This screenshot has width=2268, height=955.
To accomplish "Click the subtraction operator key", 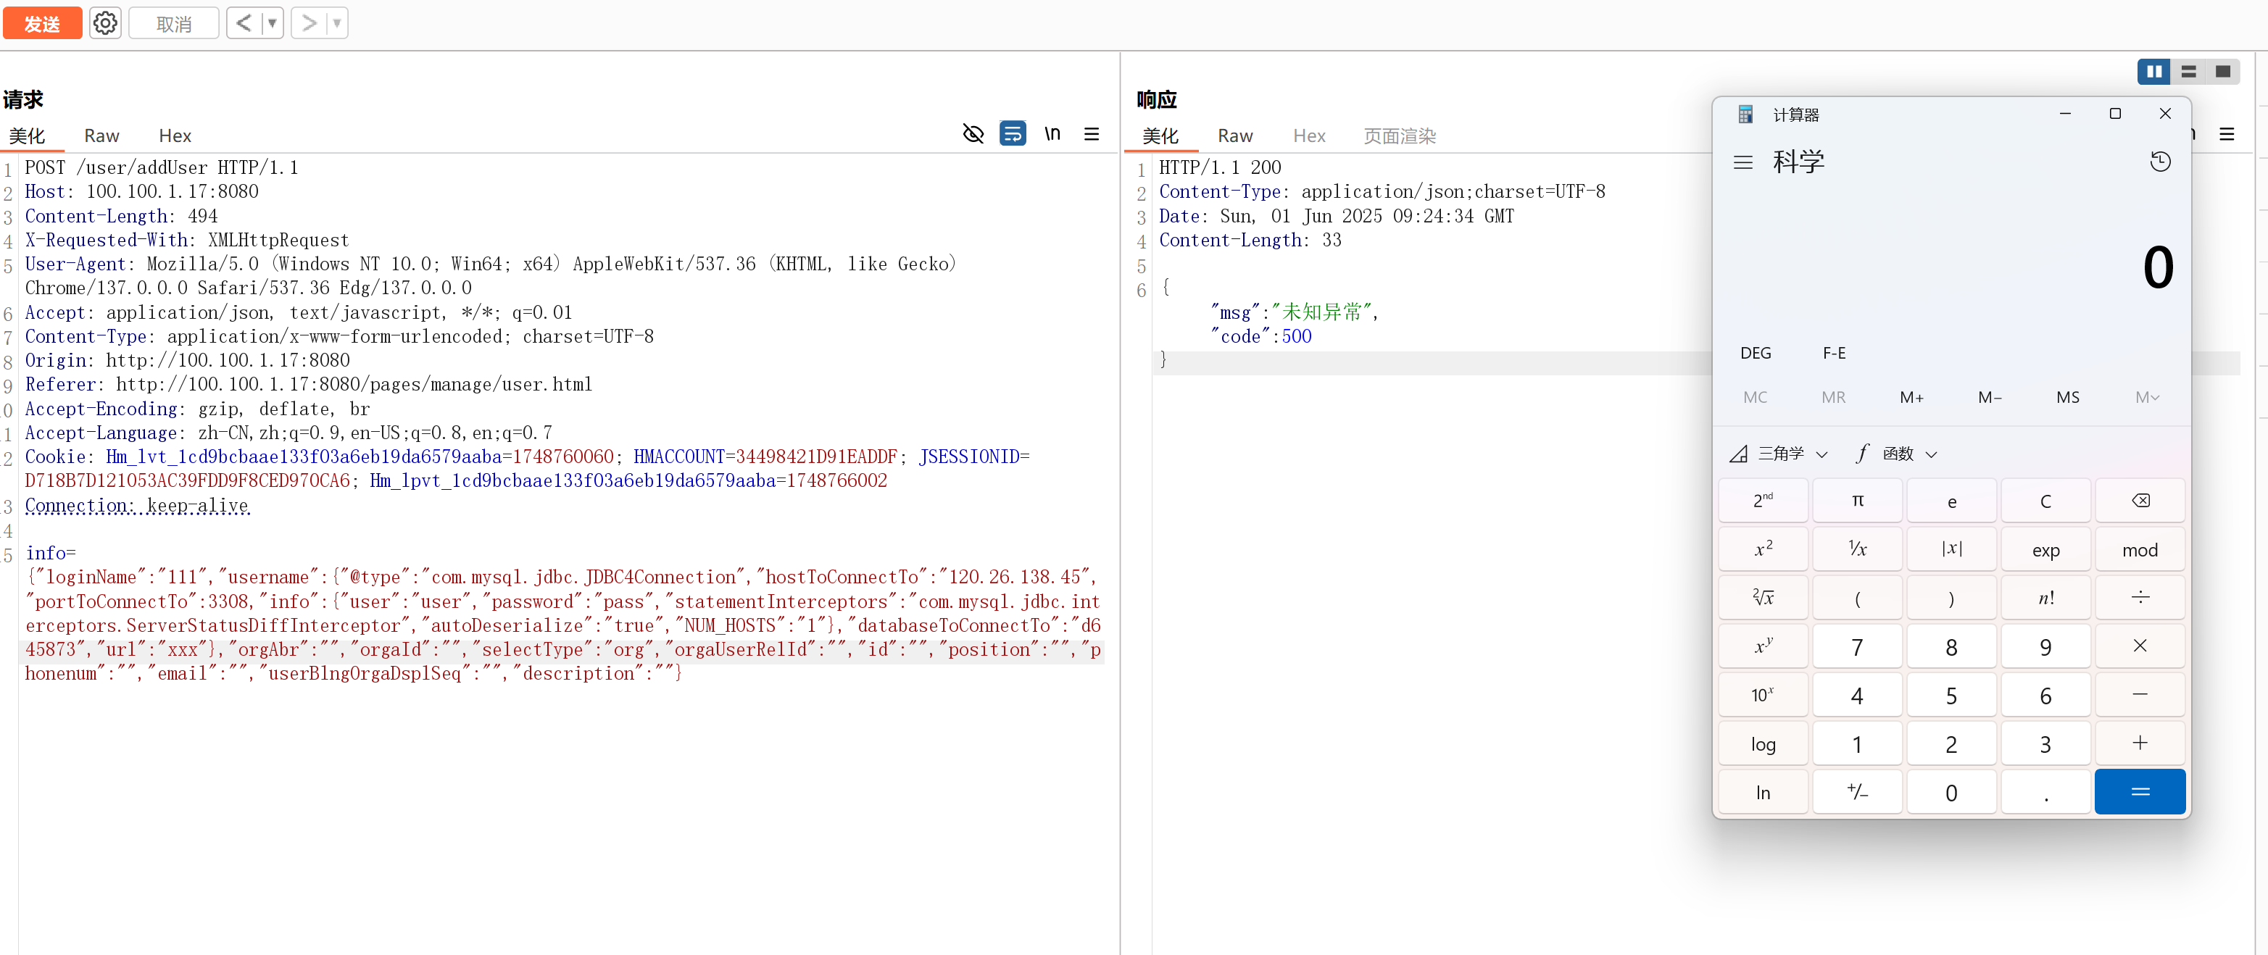I will pos(2140,694).
